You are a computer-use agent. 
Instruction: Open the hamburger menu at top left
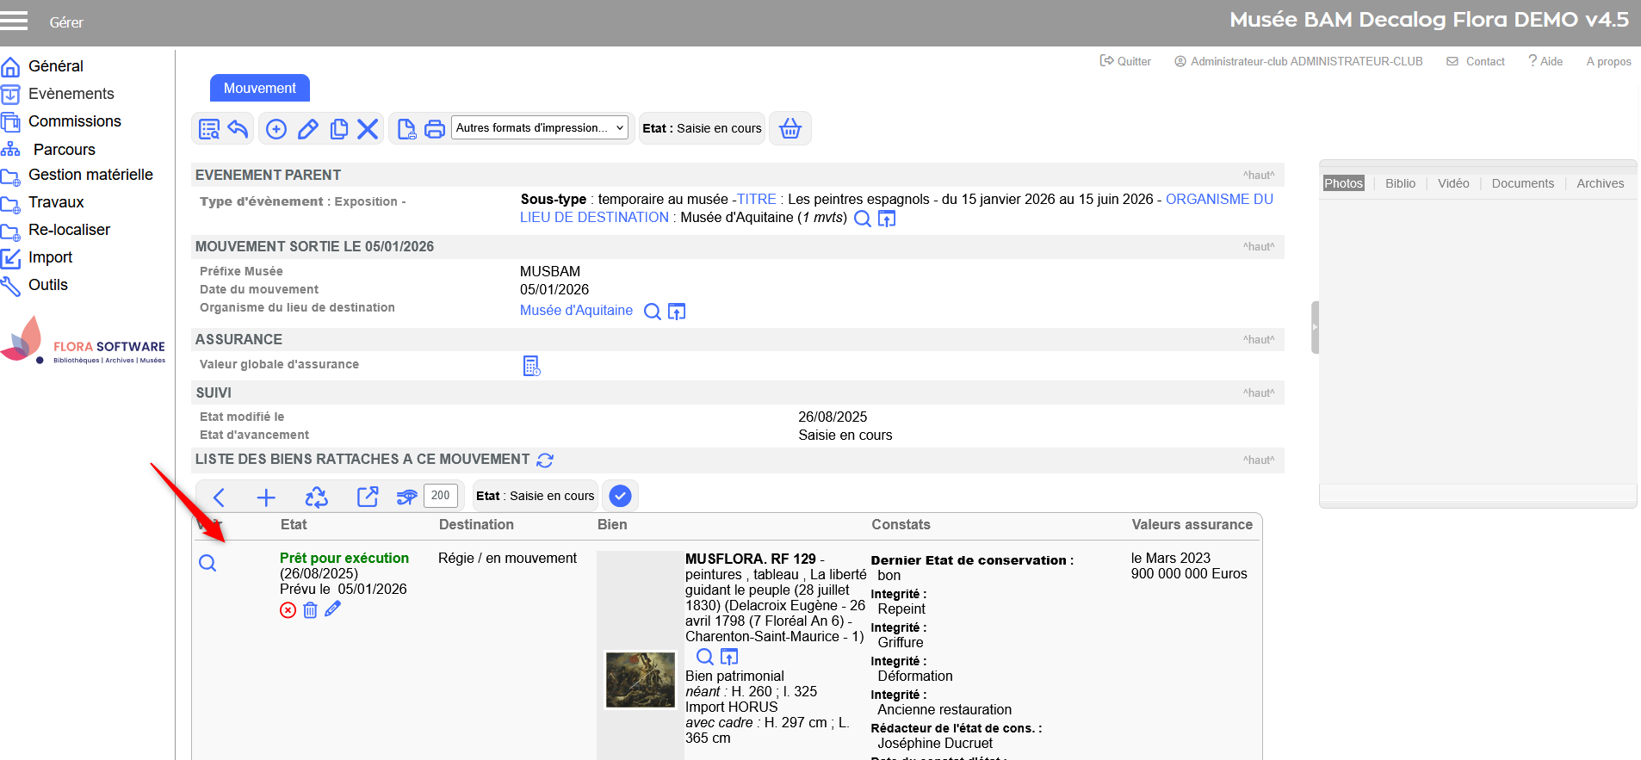pos(15,21)
